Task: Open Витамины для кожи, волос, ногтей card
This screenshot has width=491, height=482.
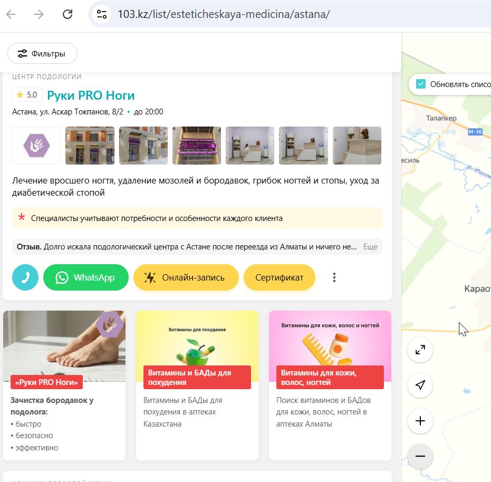Action: point(330,385)
